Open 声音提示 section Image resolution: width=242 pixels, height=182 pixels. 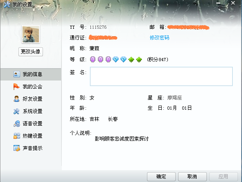tap(31, 148)
